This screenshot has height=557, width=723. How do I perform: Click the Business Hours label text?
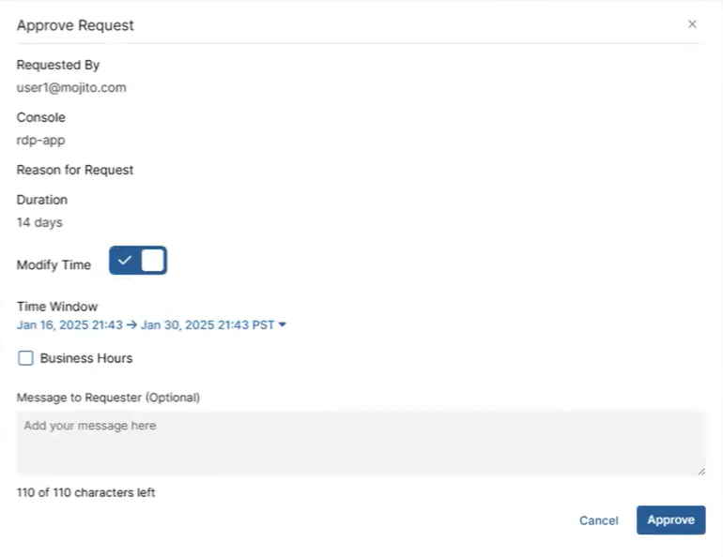86,358
